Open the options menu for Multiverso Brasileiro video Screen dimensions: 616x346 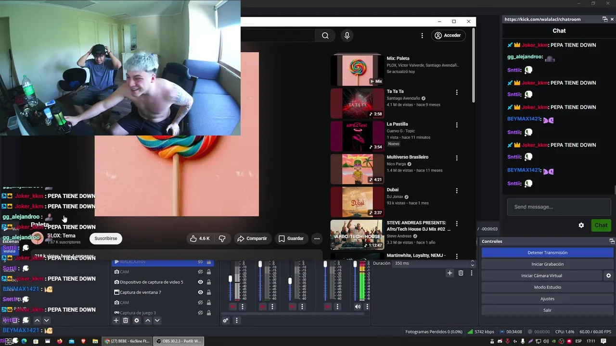coord(457,158)
